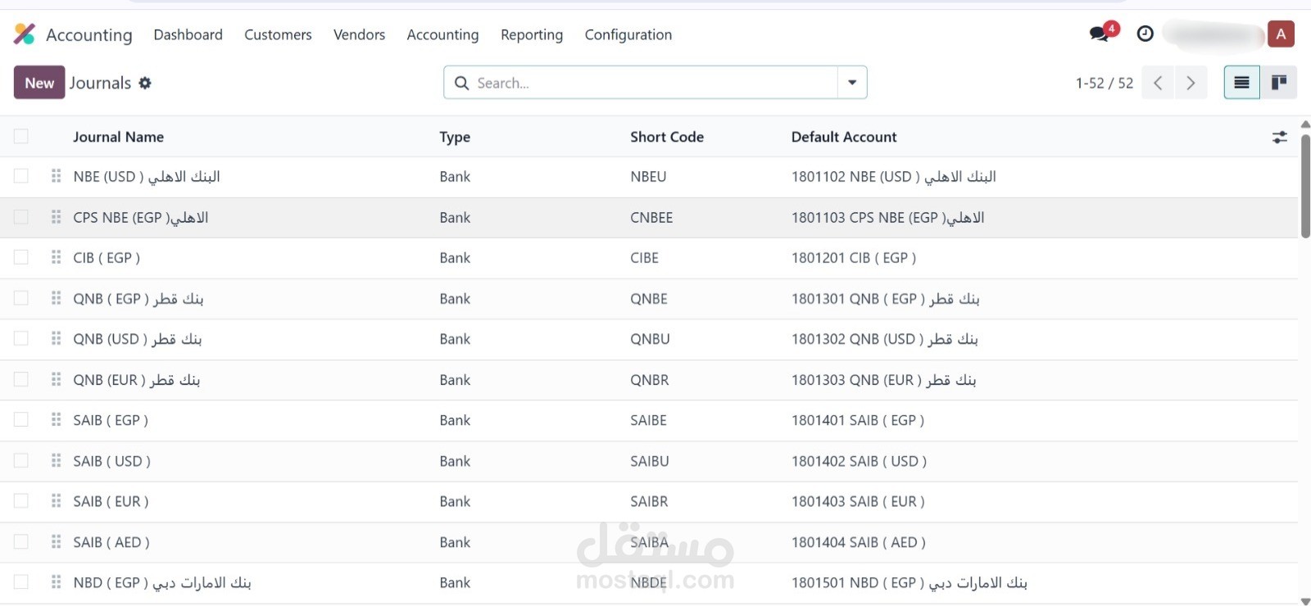Check the NBE (USD) journal row checkbox
The image size is (1311, 606).
[x=21, y=176]
